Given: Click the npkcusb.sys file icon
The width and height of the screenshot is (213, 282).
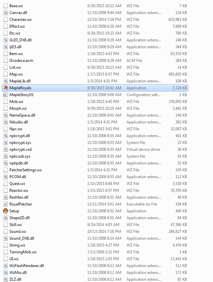Looking at the screenshot, I should pos(6,156).
